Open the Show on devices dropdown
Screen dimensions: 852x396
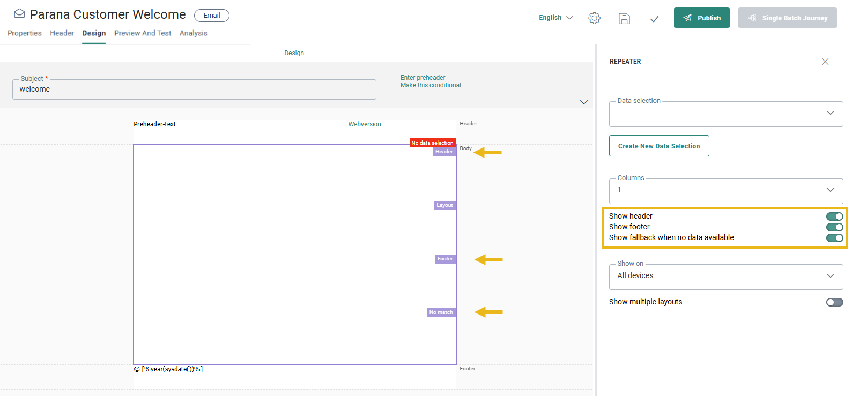click(x=725, y=276)
